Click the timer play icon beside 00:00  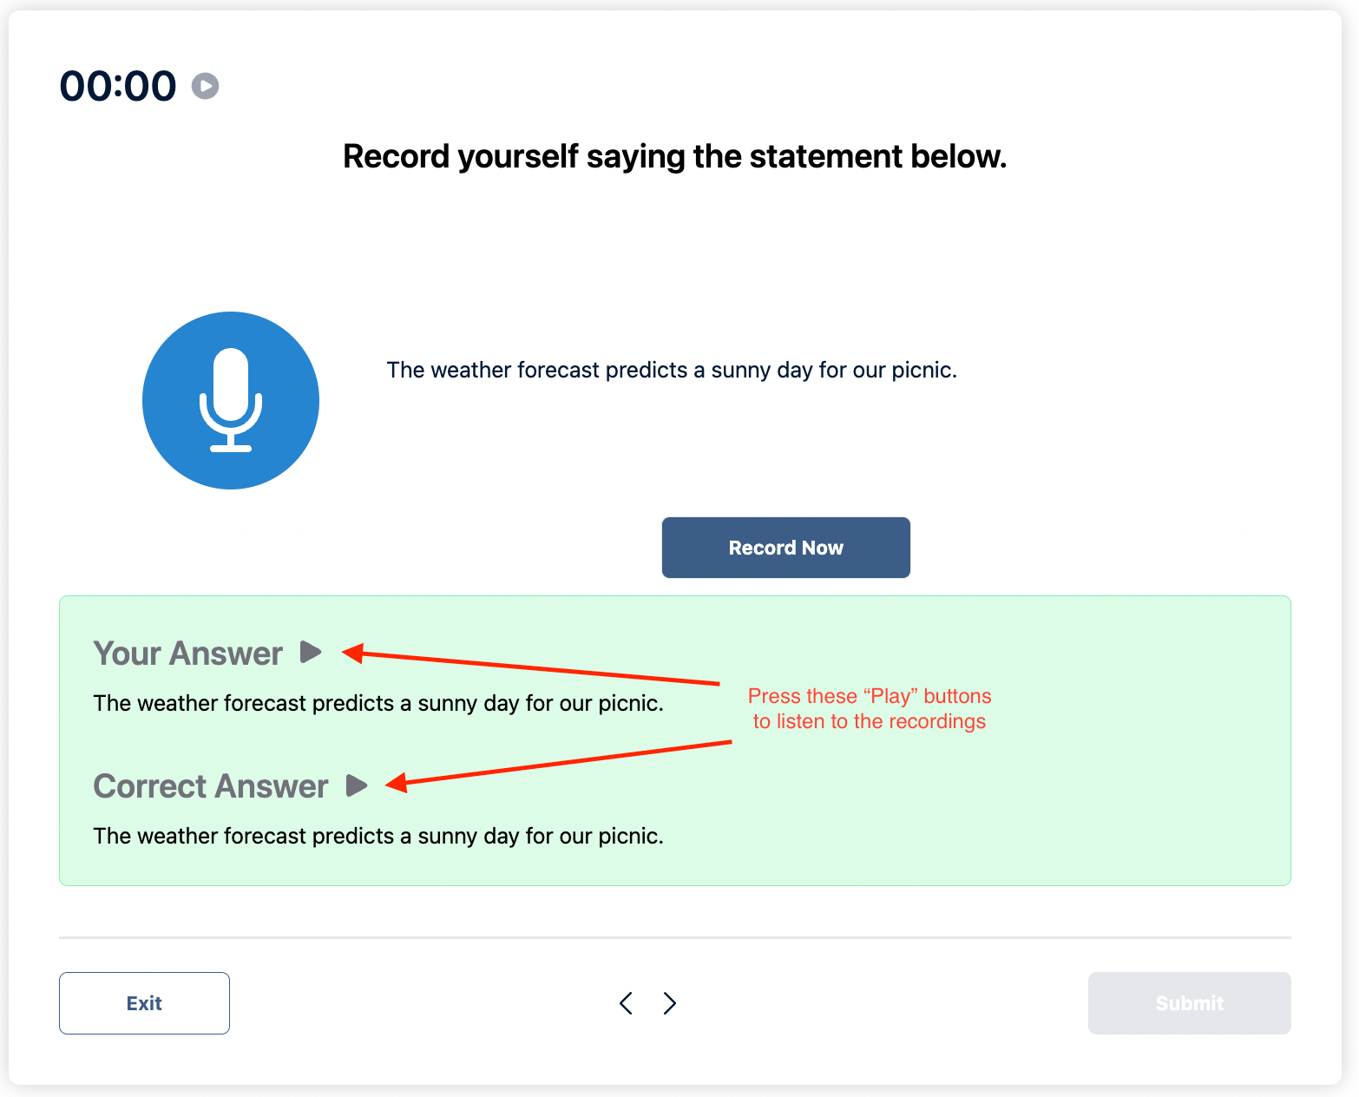pyautogui.click(x=205, y=86)
